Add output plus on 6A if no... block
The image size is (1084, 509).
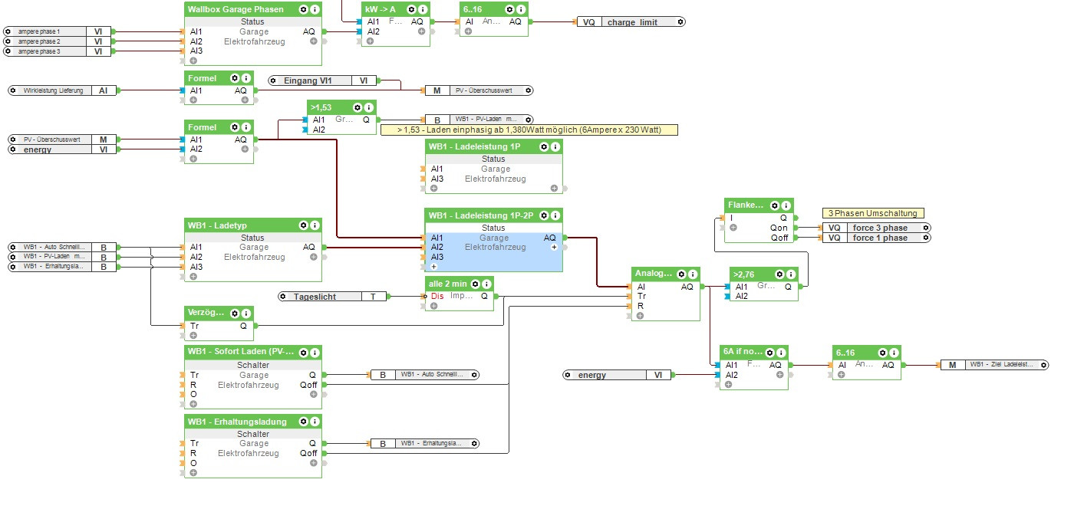(779, 375)
